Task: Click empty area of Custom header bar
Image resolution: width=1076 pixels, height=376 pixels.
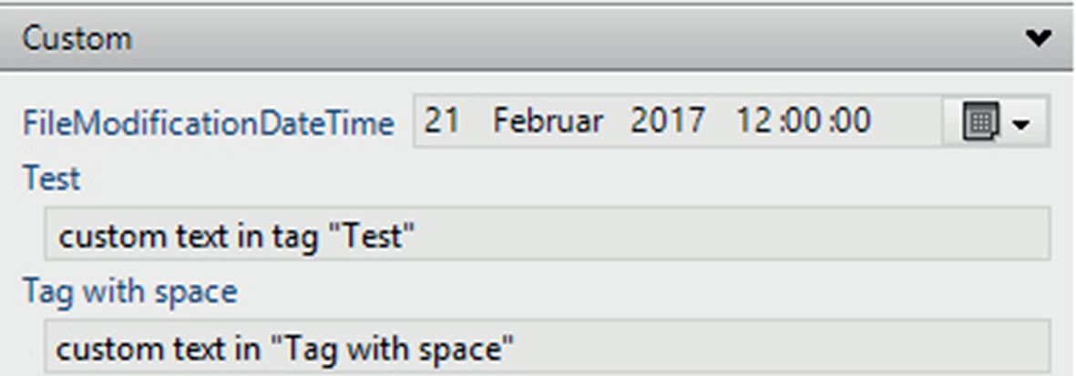Action: (547, 39)
